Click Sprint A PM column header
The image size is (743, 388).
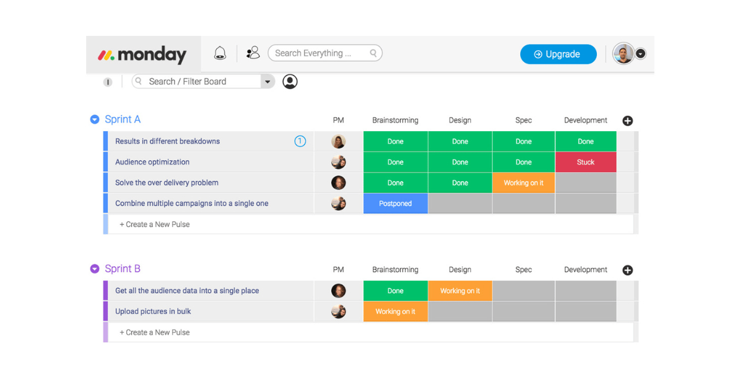tap(338, 120)
